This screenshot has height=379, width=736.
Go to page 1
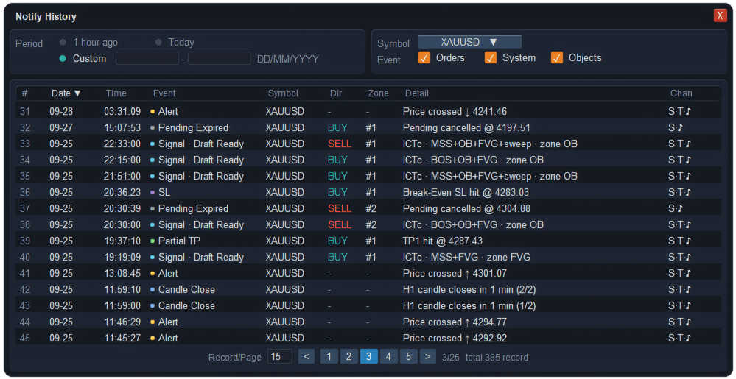click(329, 356)
